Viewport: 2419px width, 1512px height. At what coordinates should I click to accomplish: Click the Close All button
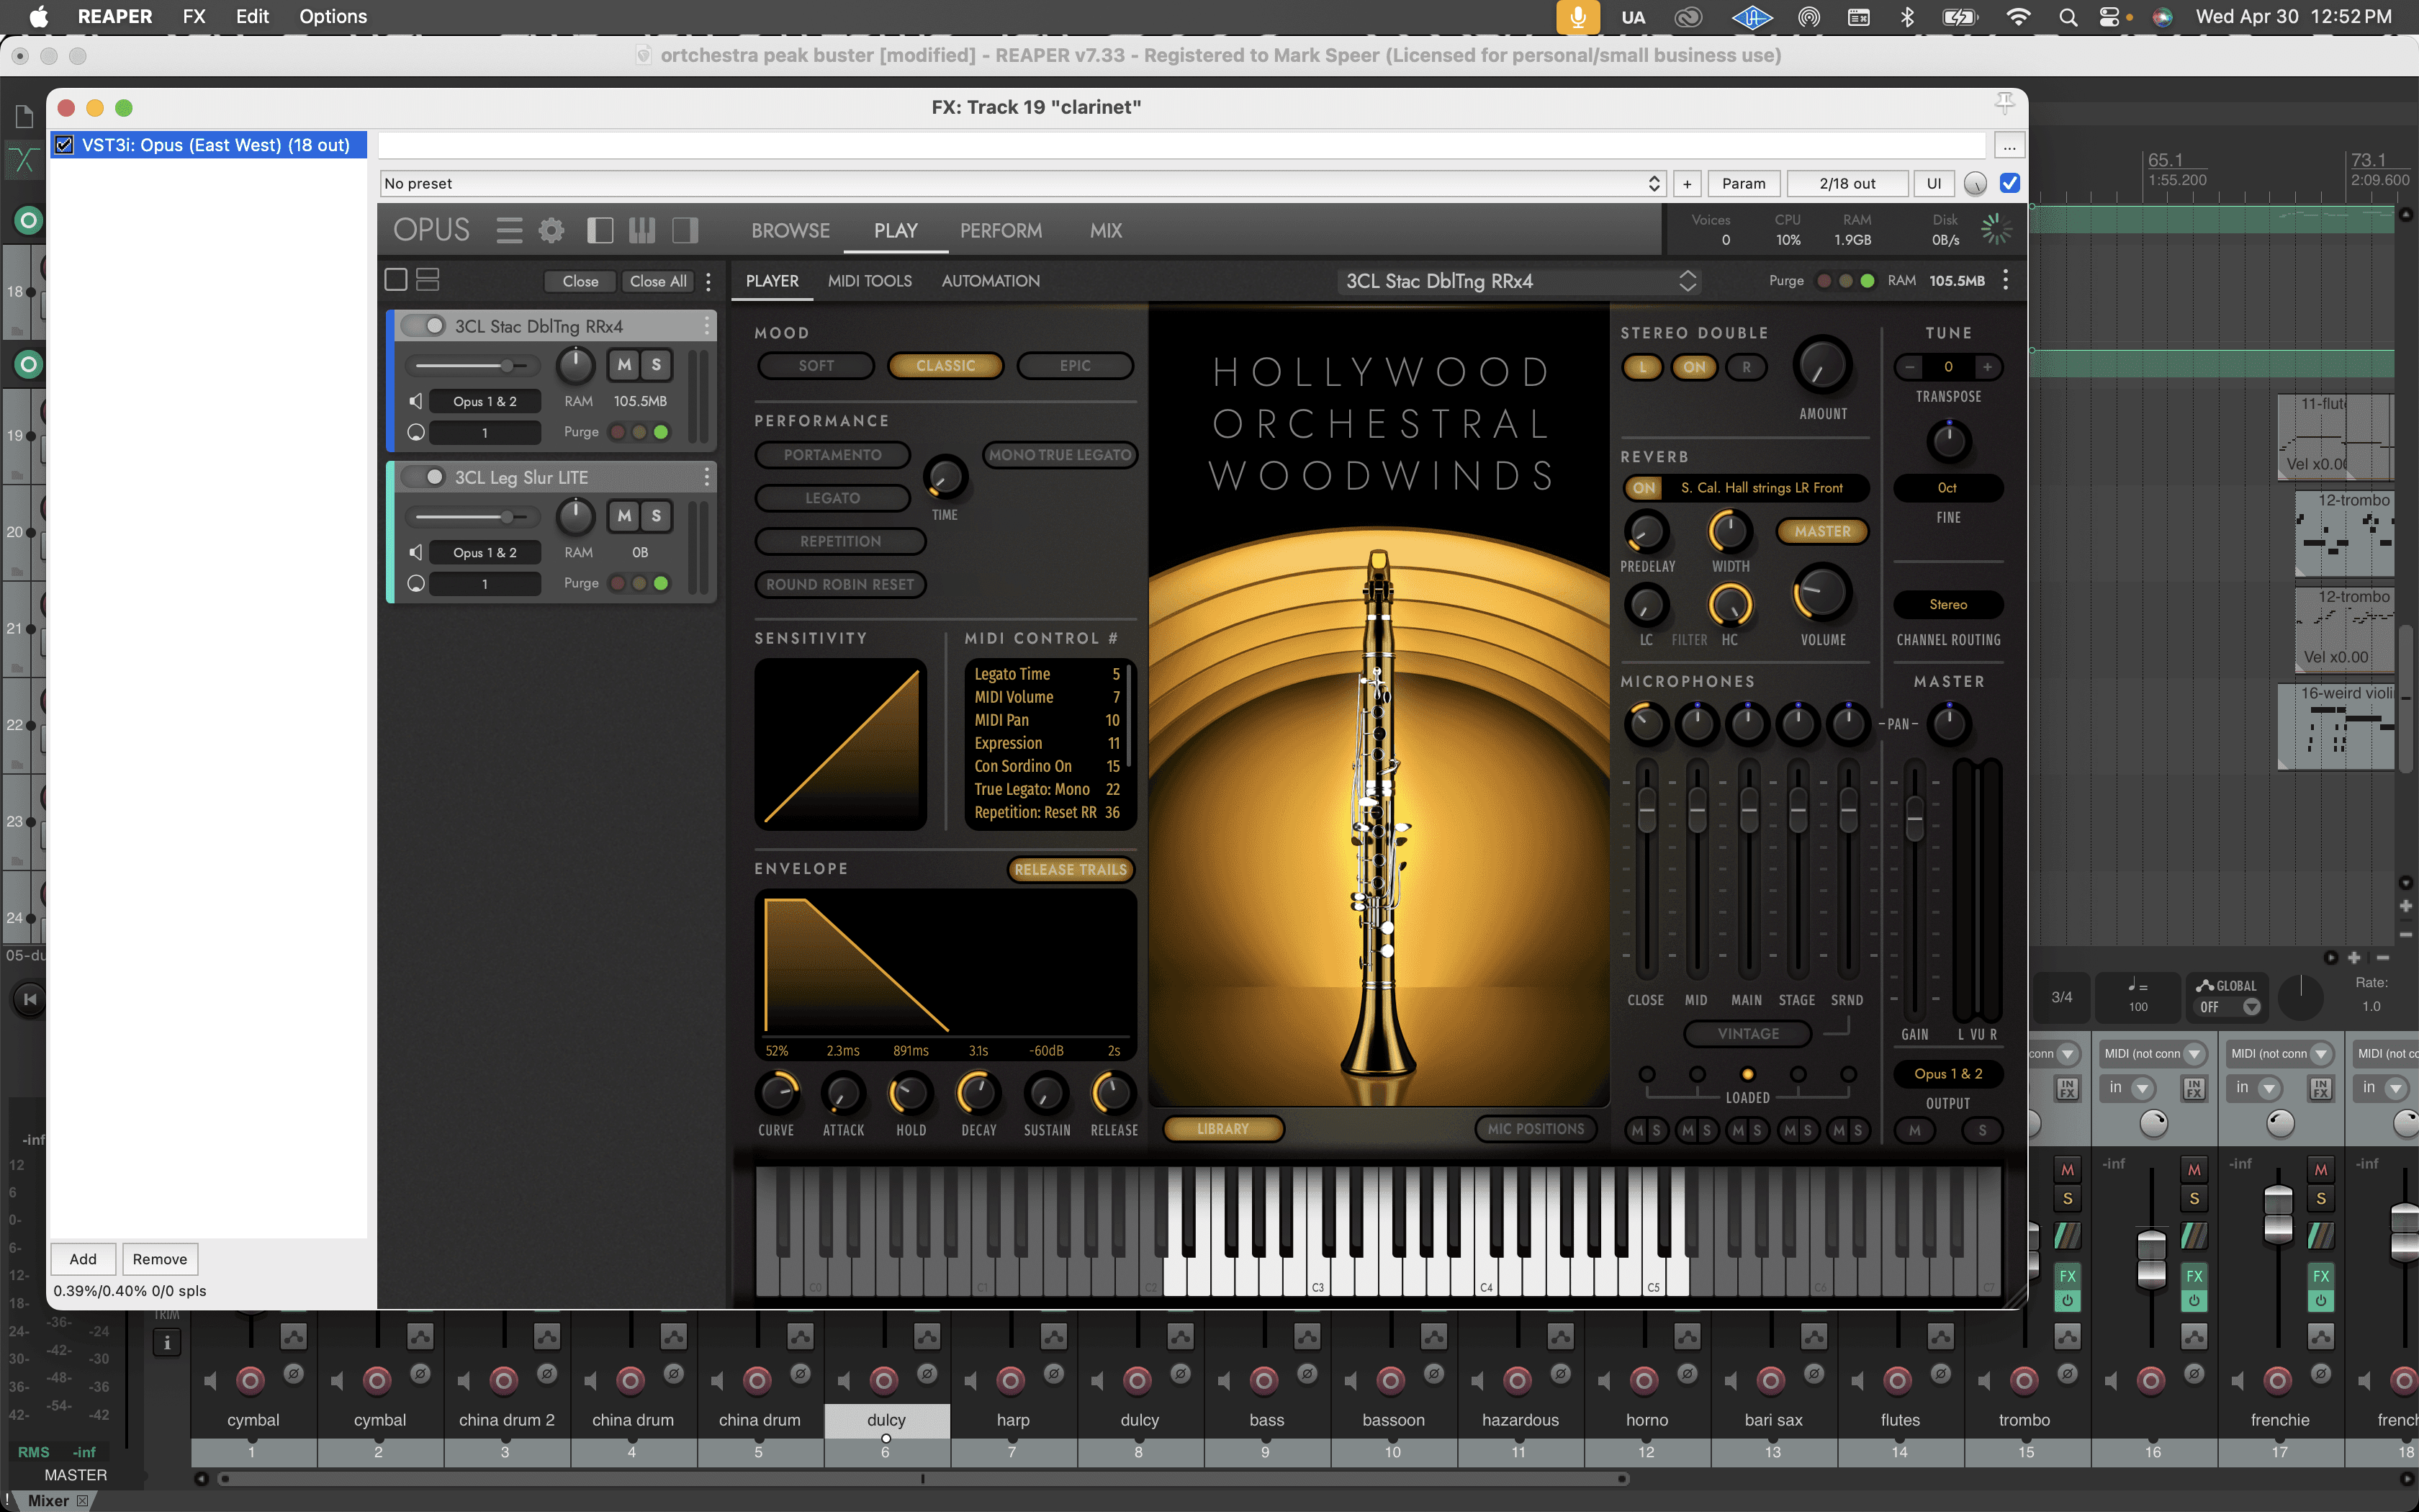pos(658,282)
